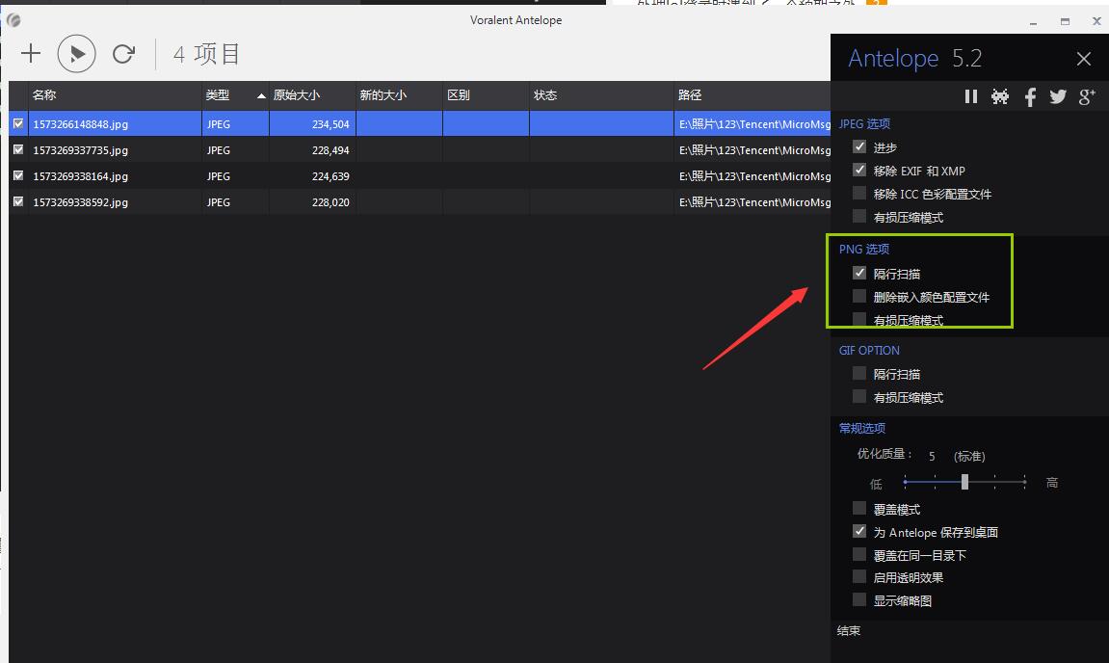Click the 优化质量 slider handle
Screen dimensions: 1109x663
(964, 482)
